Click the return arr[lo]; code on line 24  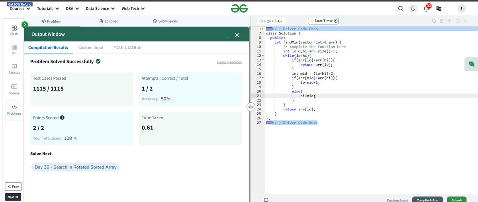point(298,109)
